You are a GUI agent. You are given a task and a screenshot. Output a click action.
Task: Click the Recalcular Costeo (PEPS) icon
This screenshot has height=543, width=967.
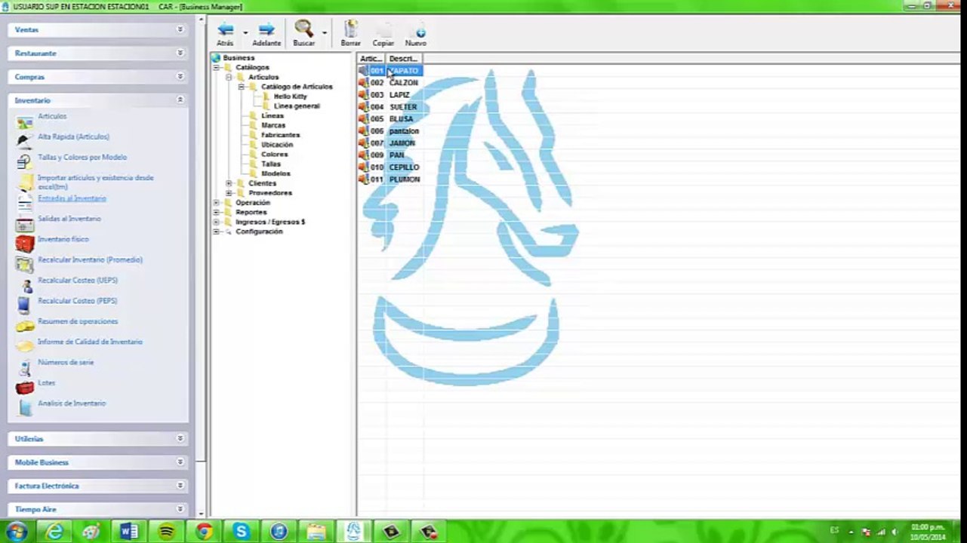coord(24,305)
